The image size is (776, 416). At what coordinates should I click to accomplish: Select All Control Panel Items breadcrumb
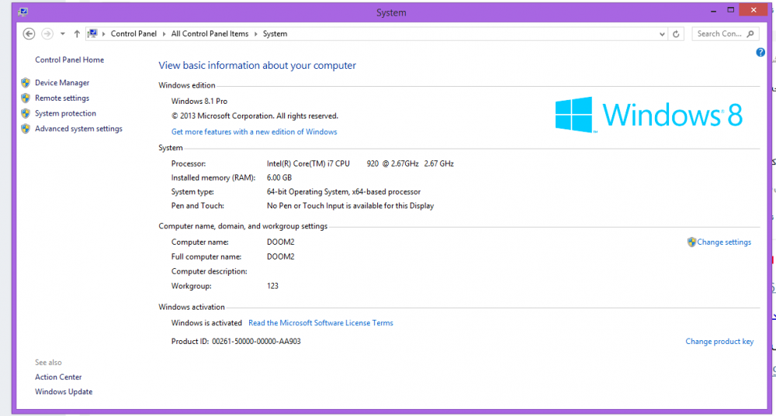coord(210,34)
